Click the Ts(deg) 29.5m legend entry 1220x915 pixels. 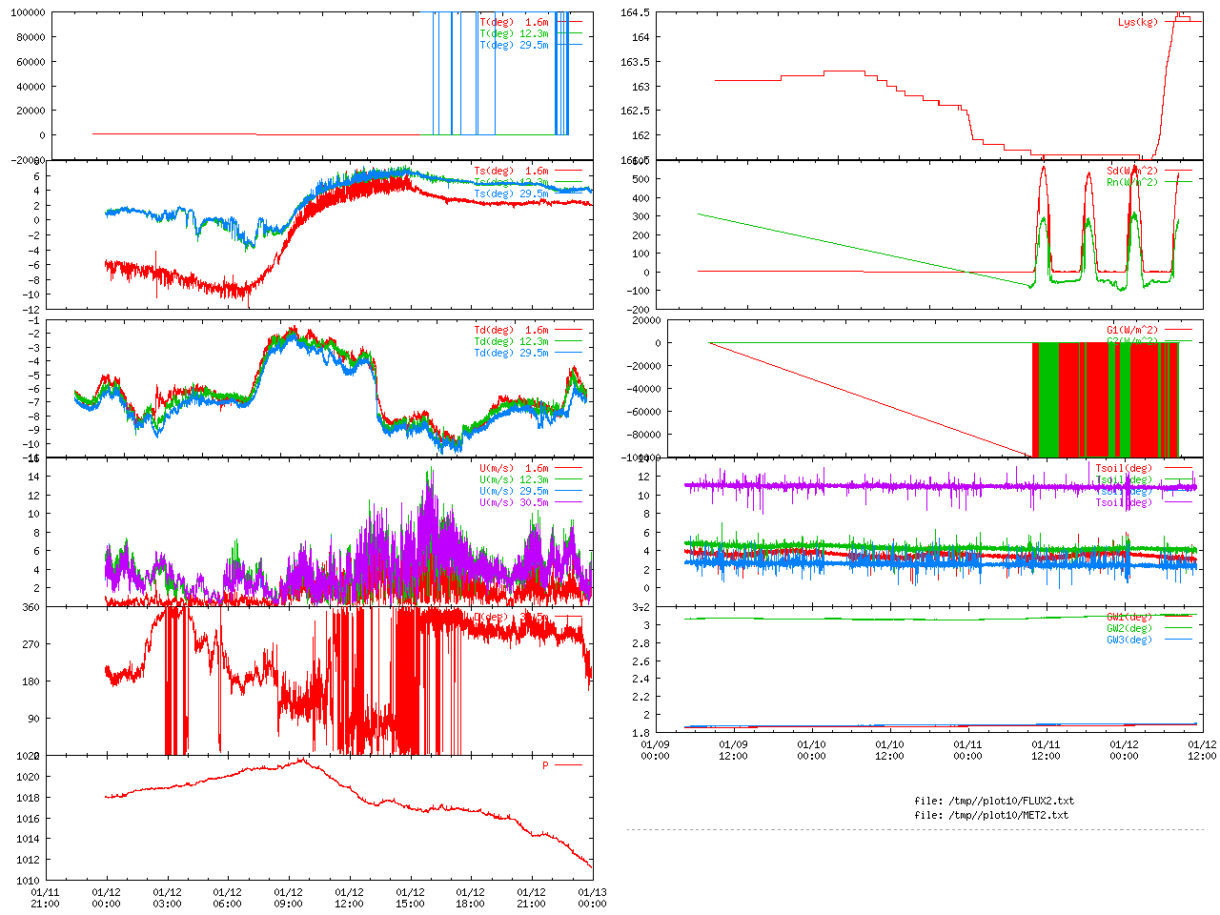pos(512,194)
